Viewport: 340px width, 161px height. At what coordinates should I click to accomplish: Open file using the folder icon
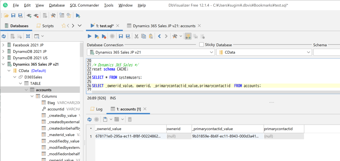(6, 15)
